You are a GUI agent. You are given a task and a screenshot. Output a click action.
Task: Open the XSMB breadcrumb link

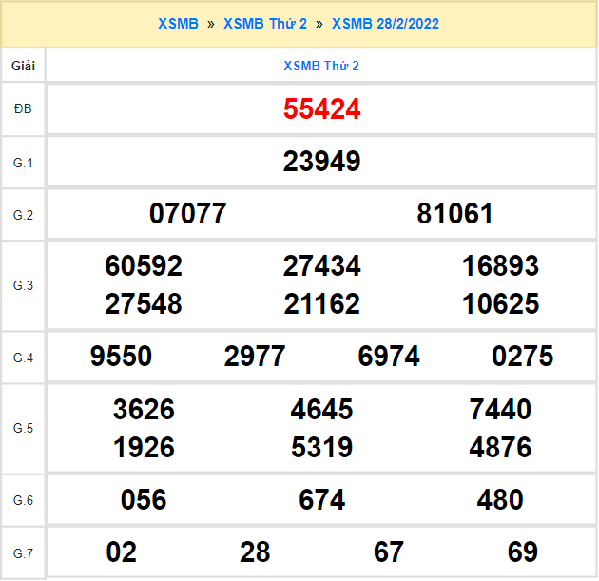coord(179,23)
